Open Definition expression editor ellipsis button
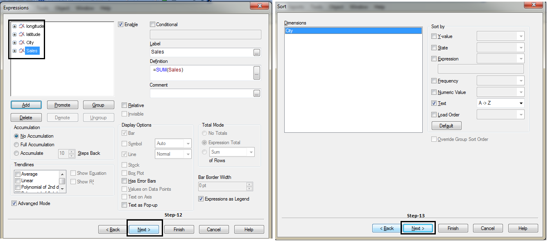The width and height of the screenshot is (548, 241). 257,72
